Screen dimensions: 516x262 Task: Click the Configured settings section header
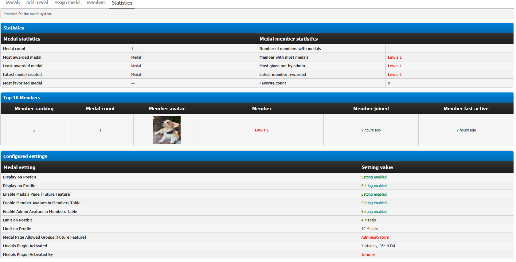coord(25,156)
